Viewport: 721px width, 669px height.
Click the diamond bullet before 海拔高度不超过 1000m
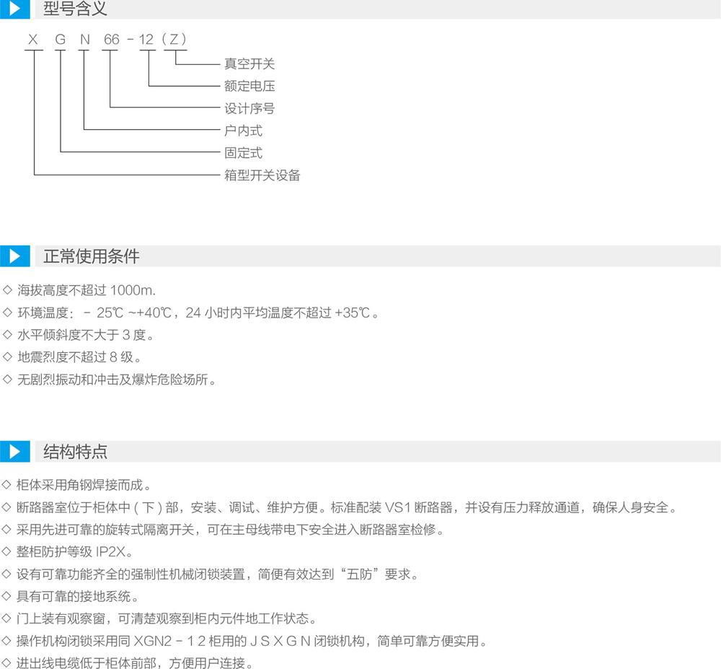(8, 291)
